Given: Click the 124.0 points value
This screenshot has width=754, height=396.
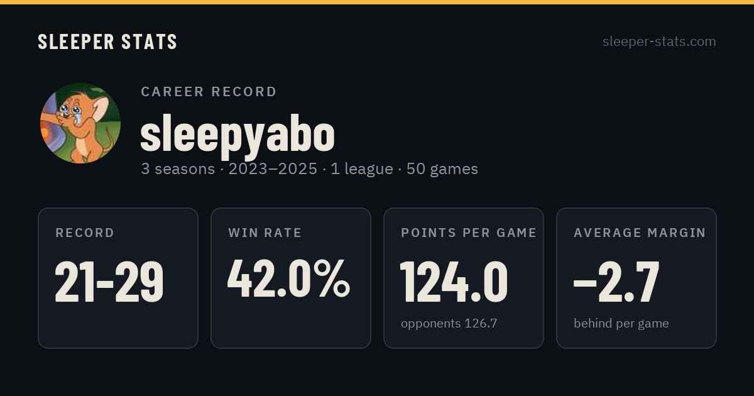Looking at the screenshot, I should [454, 282].
